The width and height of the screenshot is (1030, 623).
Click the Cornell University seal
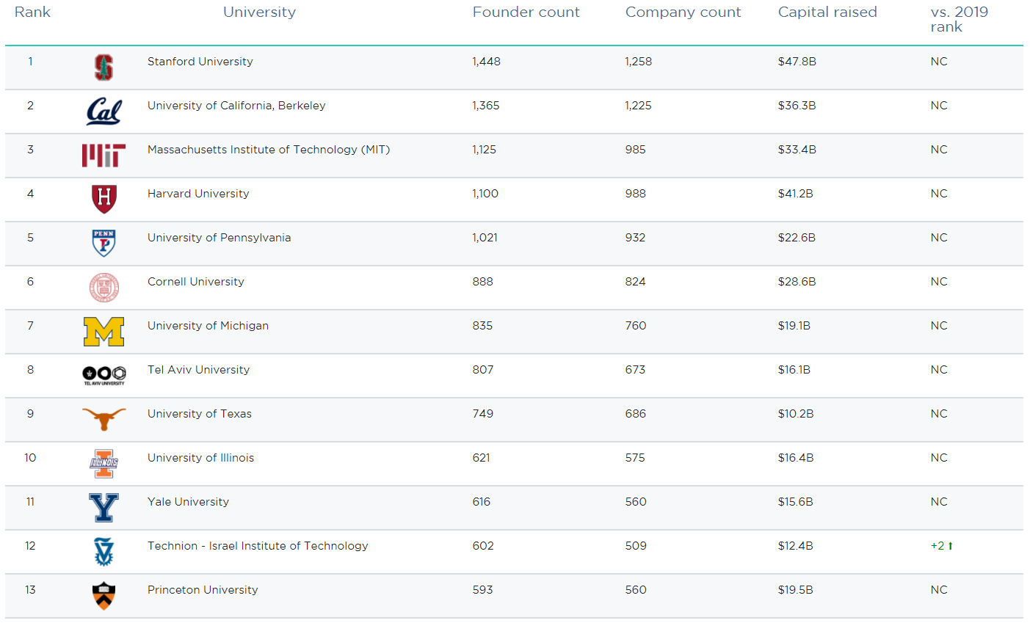coord(104,288)
